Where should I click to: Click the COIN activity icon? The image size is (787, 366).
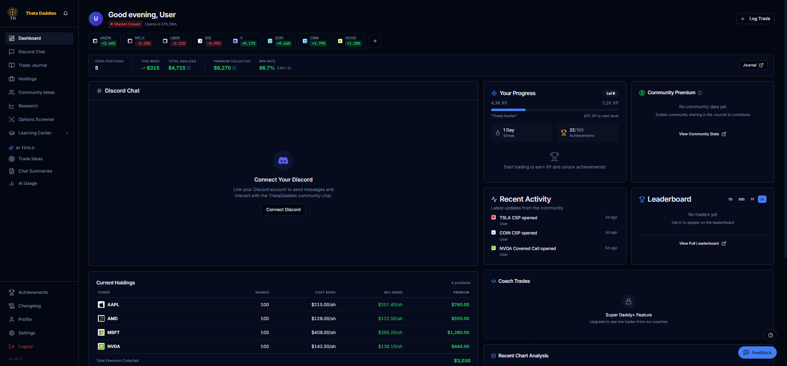click(x=494, y=232)
